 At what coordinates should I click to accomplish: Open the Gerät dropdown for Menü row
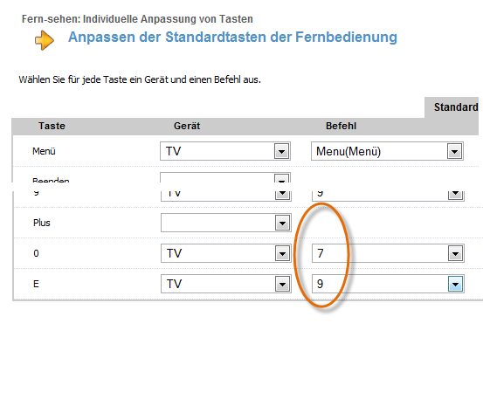(x=225, y=151)
